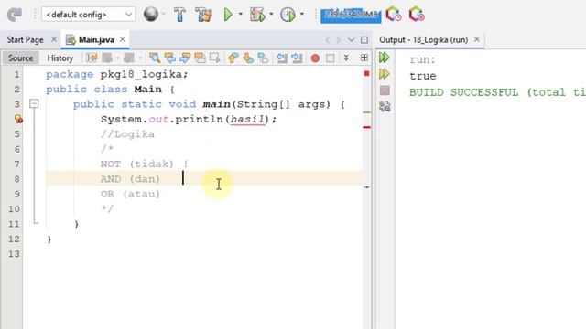This screenshot has width=586, height=329.
Task: Switch to Source view
Action: point(20,58)
